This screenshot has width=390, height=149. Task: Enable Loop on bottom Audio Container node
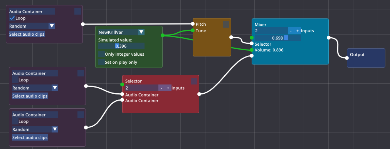point(15,121)
